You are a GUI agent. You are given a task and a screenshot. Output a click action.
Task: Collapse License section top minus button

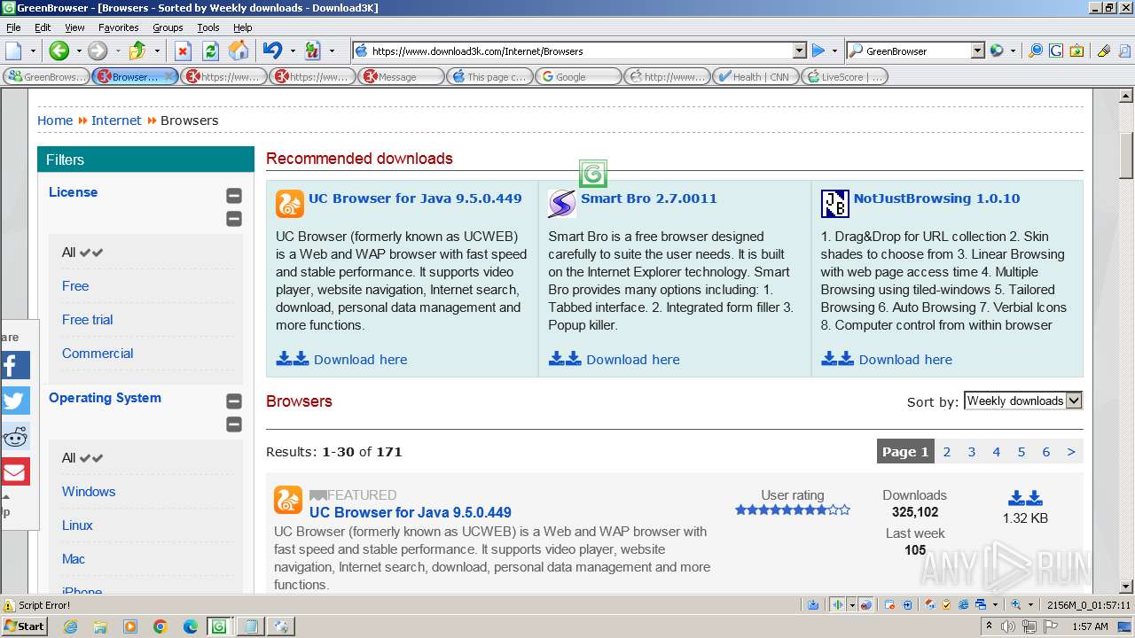[234, 196]
